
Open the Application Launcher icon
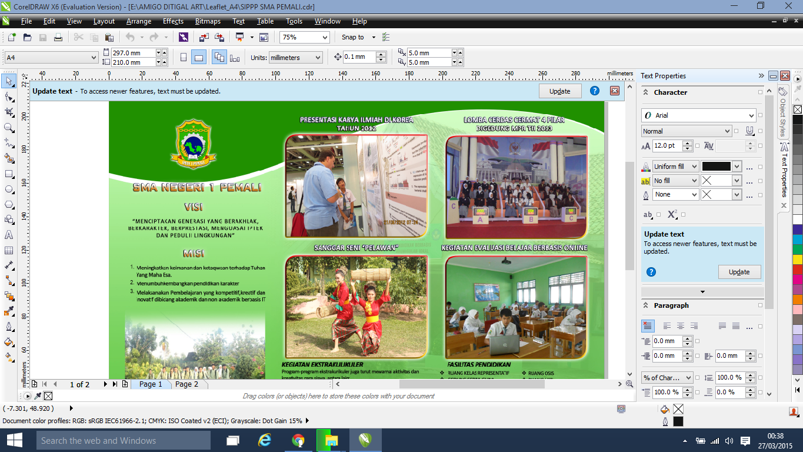[239, 37]
